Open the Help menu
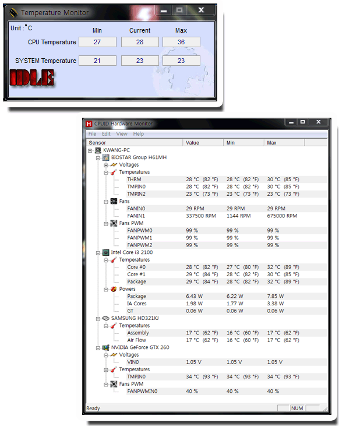Viewport: 339px width, 426px height. point(138,134)
